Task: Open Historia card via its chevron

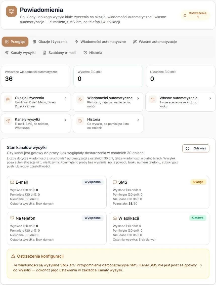Action: tap(138, 120)
